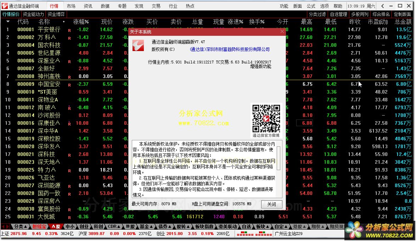This screenshot has height=241, width=416.
Task: Close the 关于本系统 dialog with X
Action: (282, 32)
